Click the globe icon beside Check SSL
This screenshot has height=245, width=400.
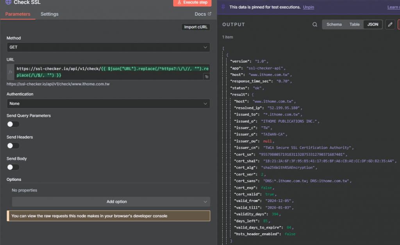coord(9,2)
